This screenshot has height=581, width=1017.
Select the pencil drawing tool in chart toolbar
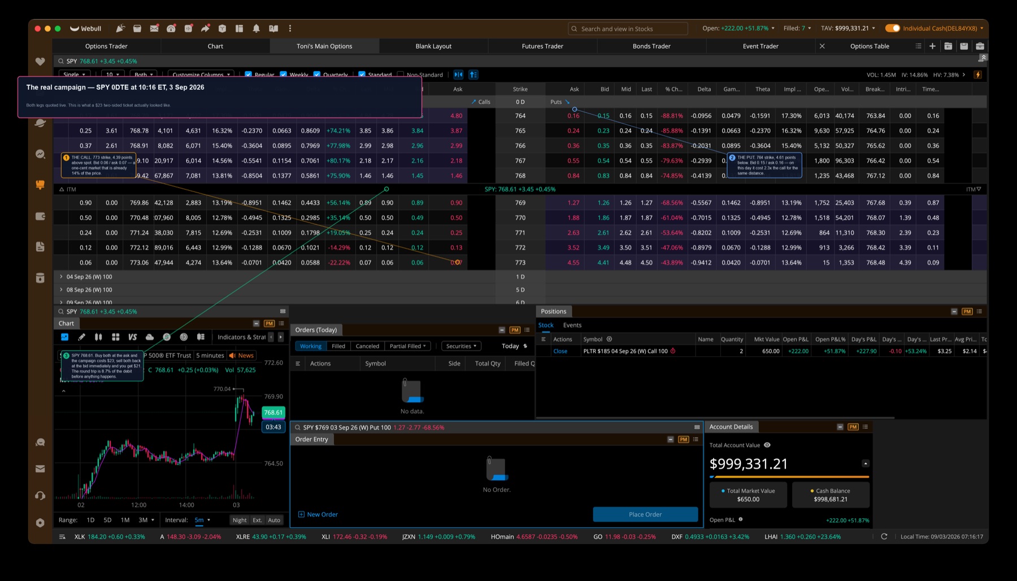[x=81, y=337]
